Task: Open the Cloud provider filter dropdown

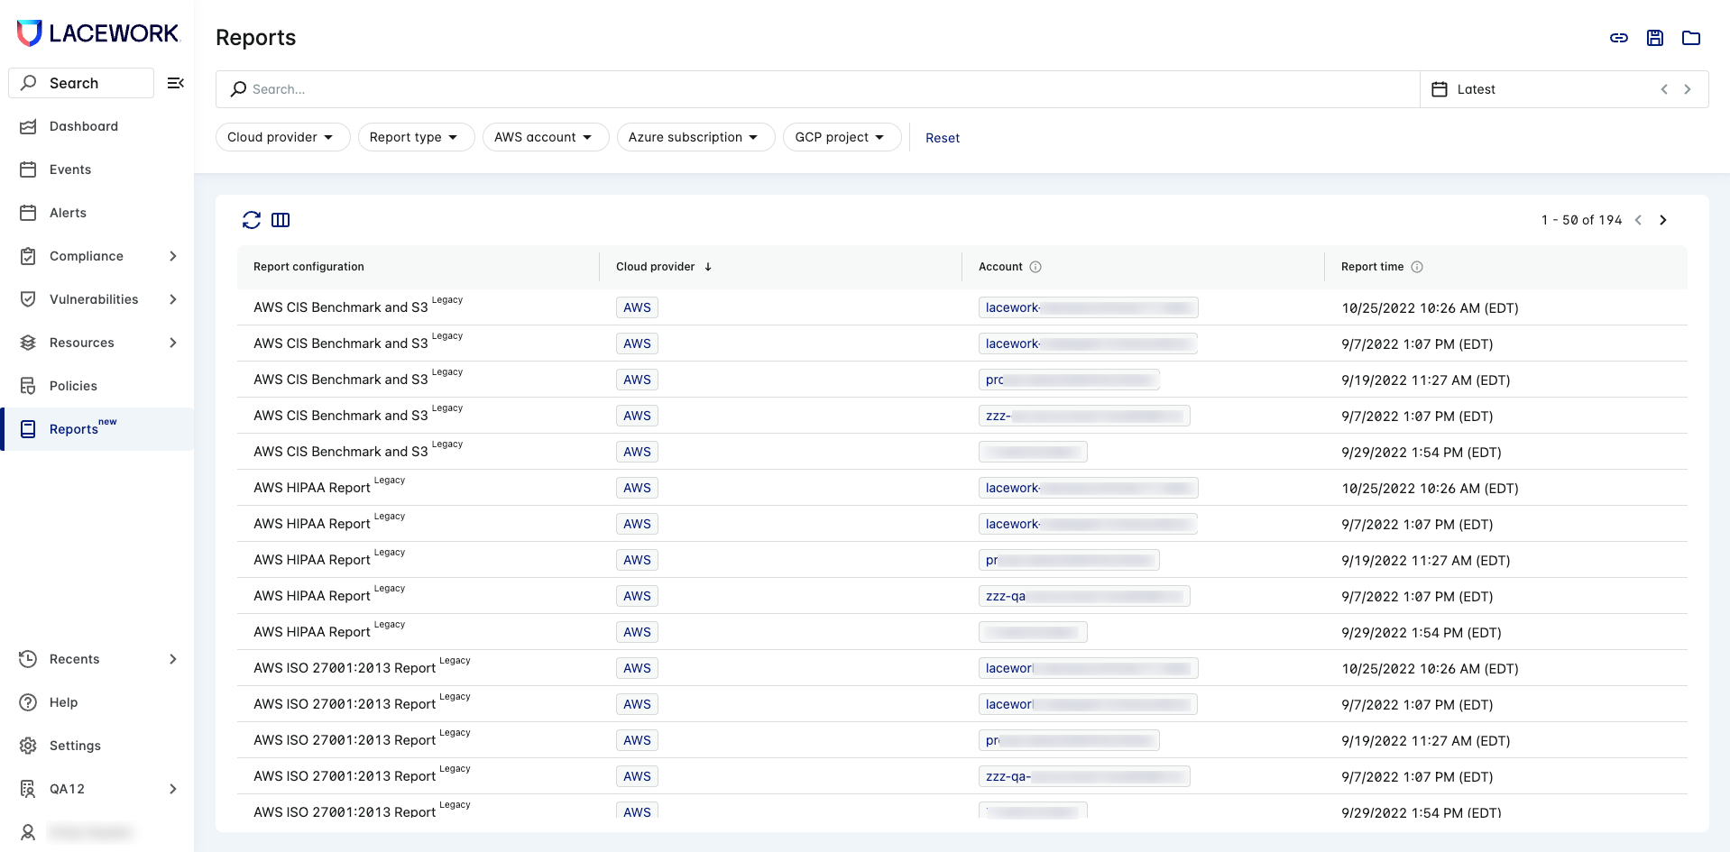Action: tap(281, 137)
